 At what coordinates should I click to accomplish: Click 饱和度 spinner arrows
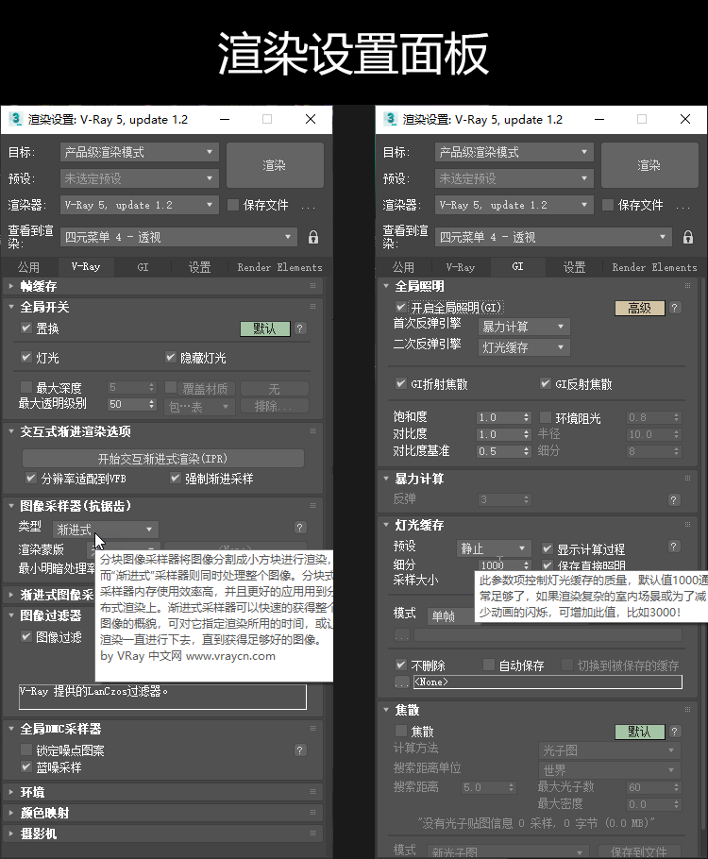526,417
